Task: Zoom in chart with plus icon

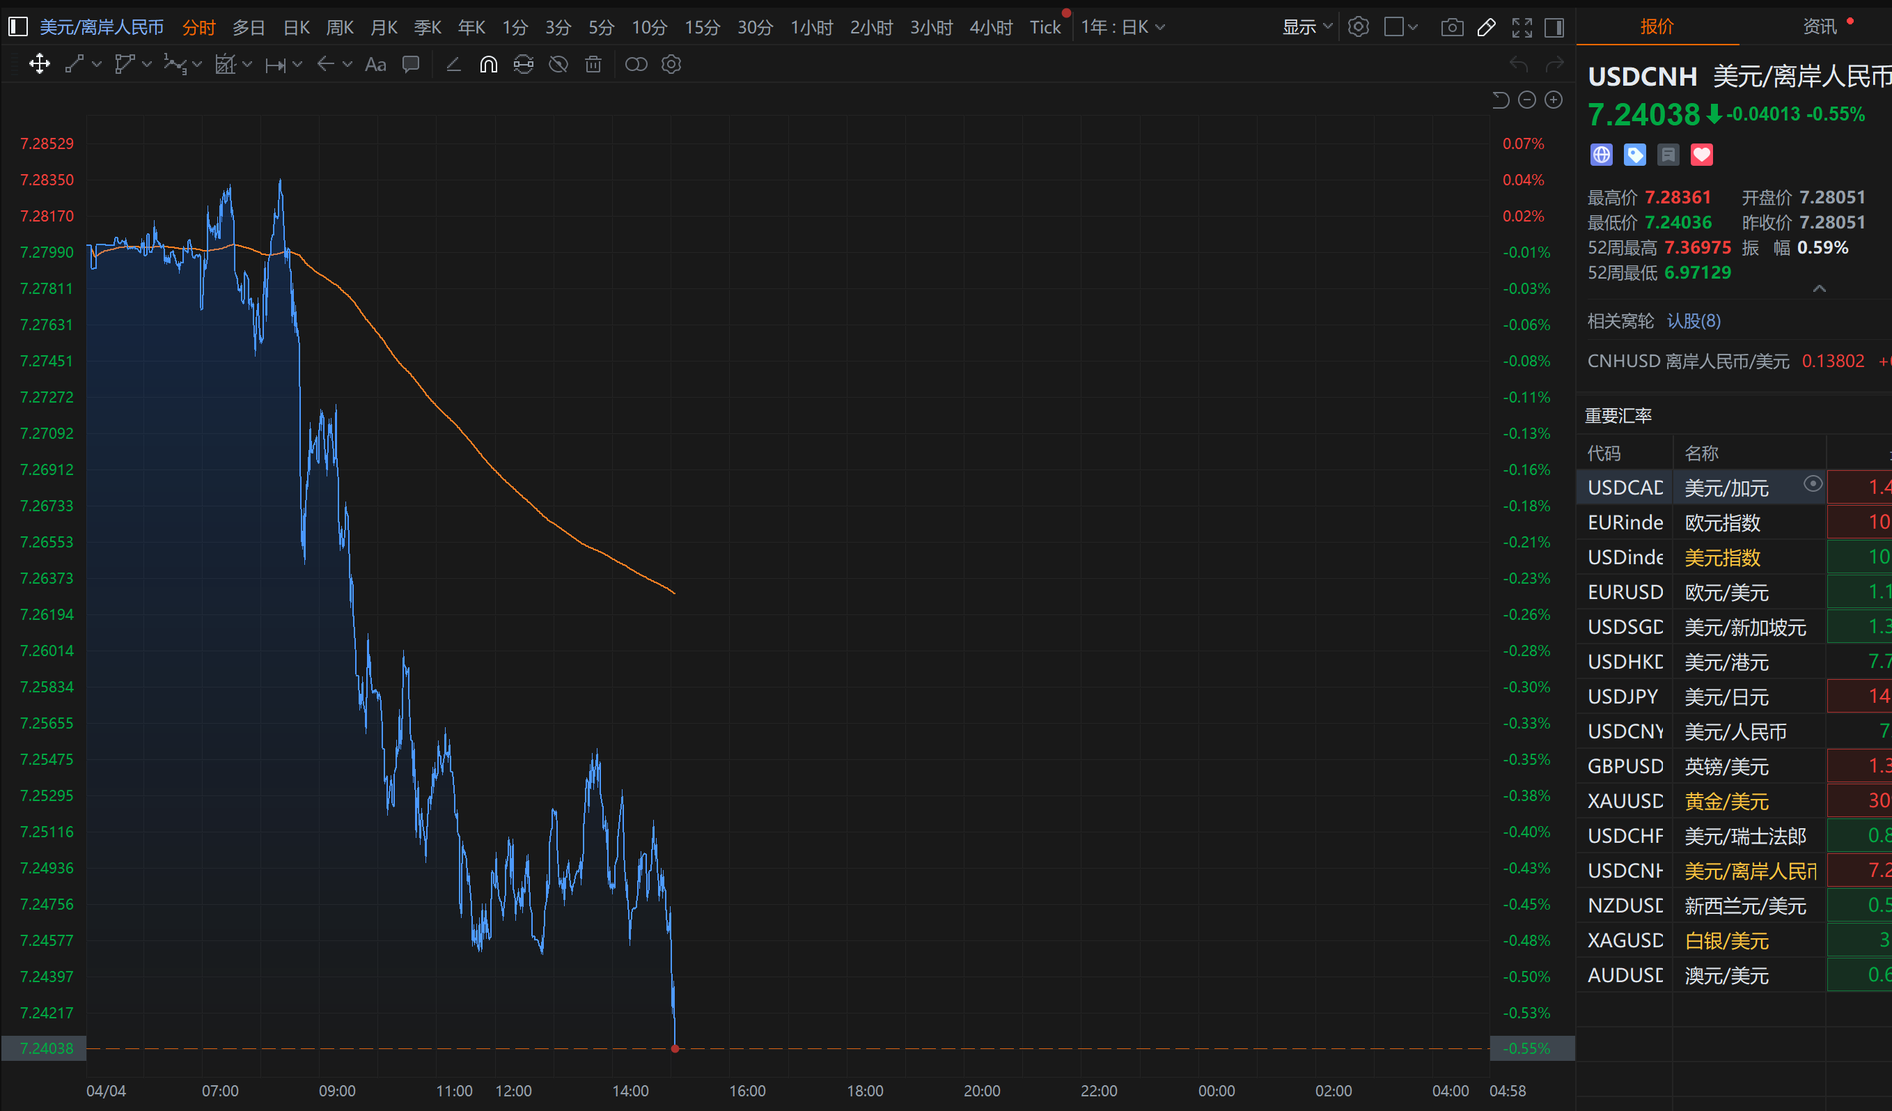Action: [1554, 100]
